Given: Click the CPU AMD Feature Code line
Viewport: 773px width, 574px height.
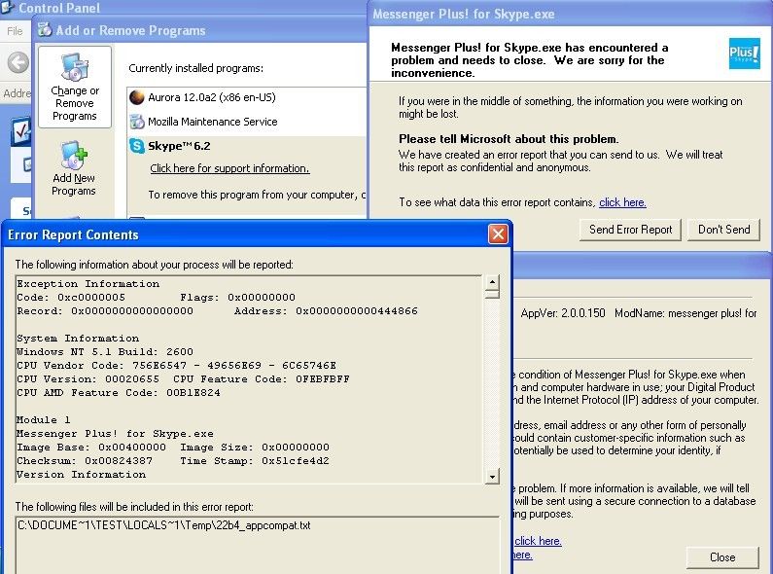Looking at the screenshot, I should [x=119, y=392].
